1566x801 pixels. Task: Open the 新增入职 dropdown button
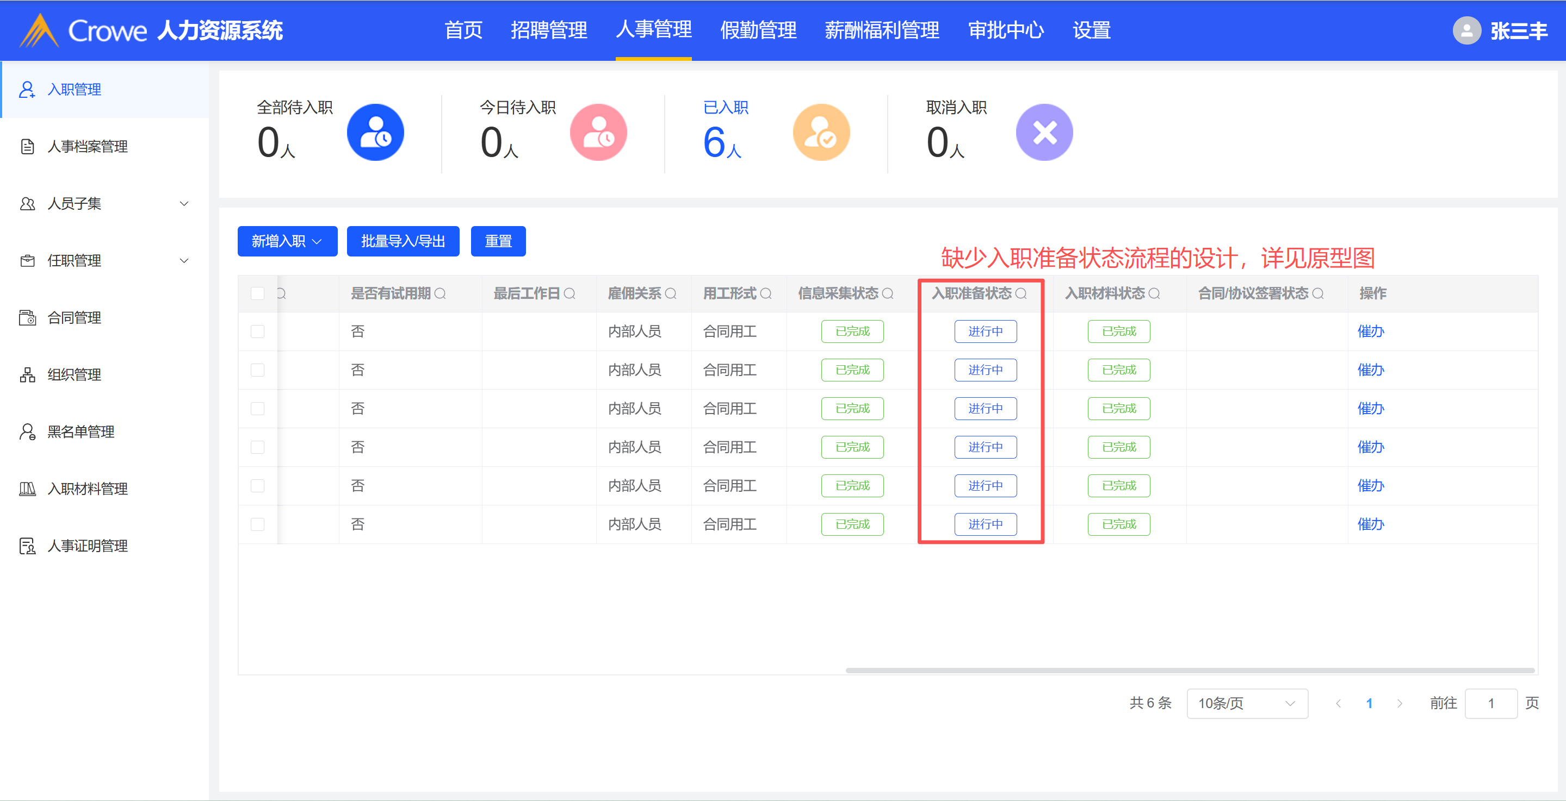[287, 241]
